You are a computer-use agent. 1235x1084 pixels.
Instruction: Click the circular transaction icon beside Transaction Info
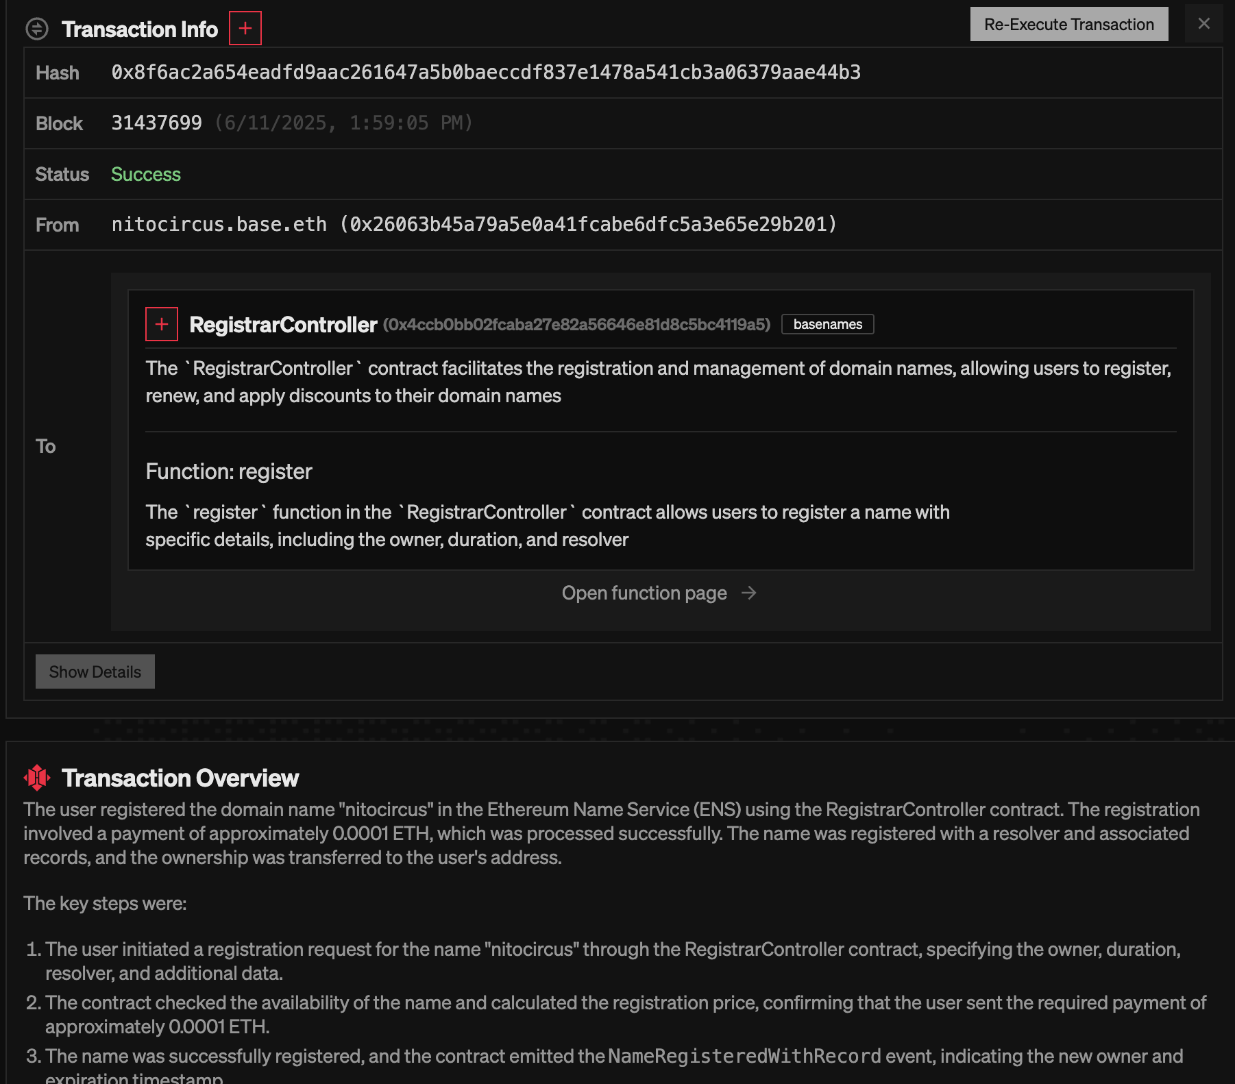pyautogui.click(x=37, y=29)
